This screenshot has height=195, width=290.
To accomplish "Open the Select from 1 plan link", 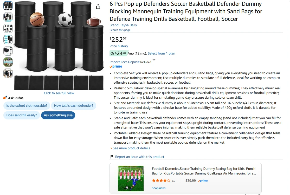I will pos(162,53).
